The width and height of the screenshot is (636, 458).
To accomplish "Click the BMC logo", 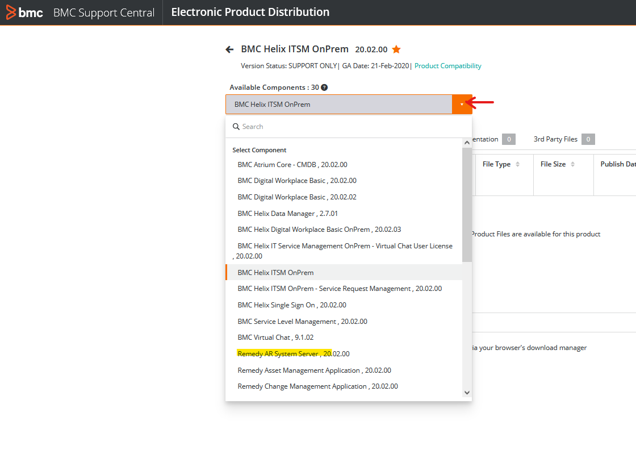I will pos(24,13).
